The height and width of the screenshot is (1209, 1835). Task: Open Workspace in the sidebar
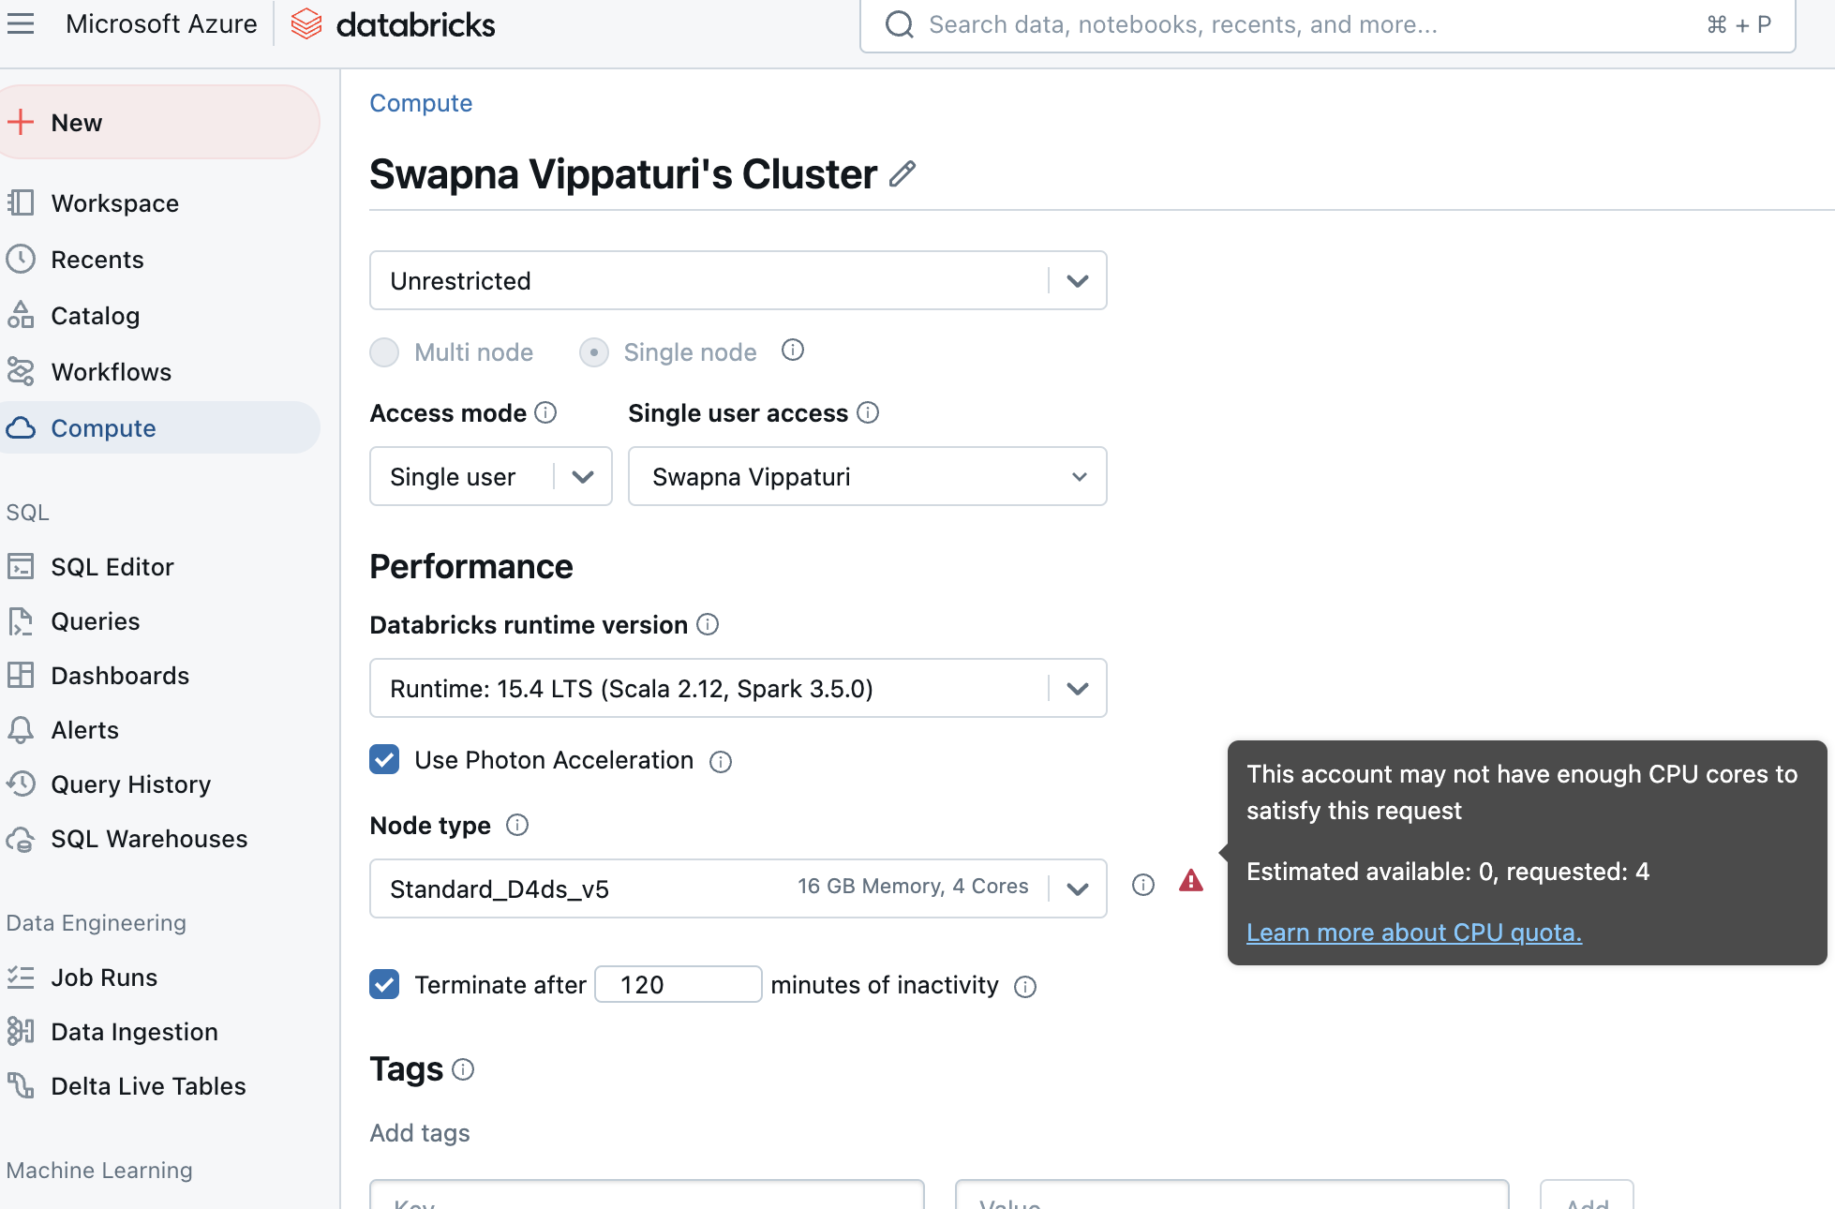click(114, 203)
